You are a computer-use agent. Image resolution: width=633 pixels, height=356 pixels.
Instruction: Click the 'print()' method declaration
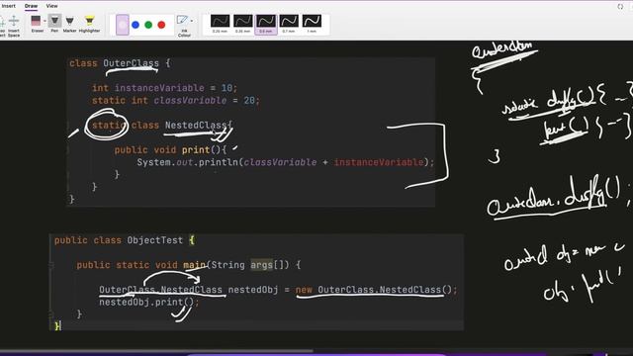(170, 150)
